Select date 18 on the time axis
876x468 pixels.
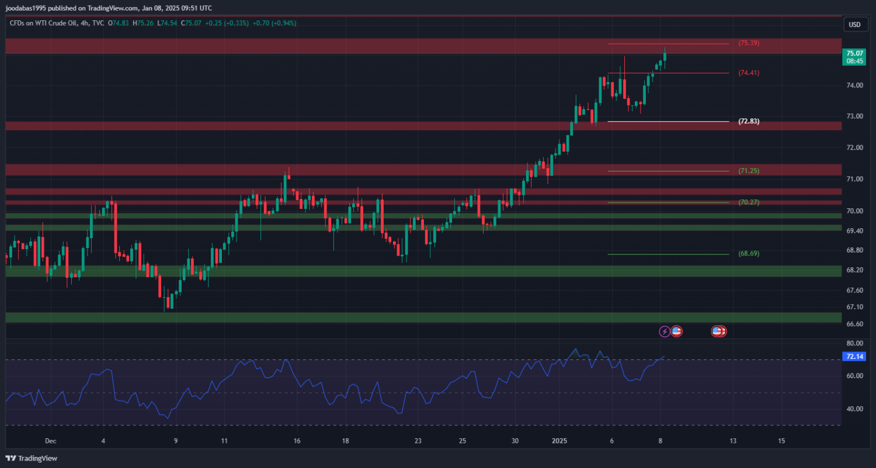345,441
